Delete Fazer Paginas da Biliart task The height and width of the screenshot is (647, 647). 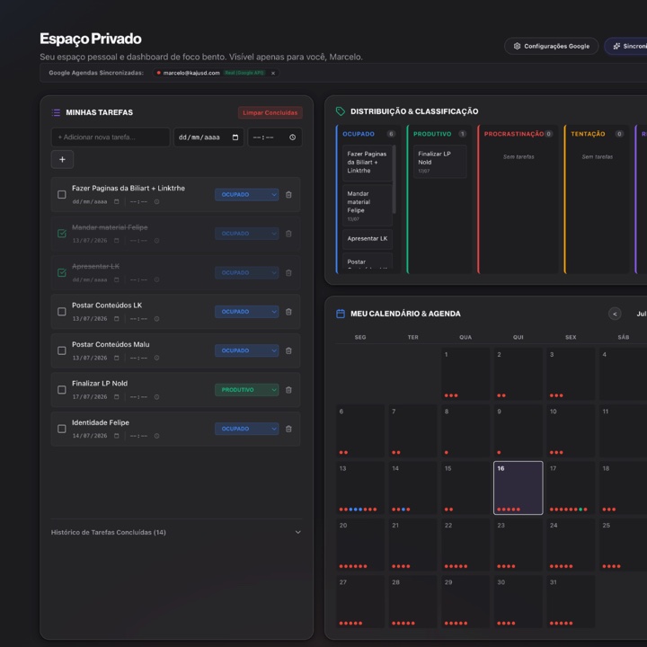pyautogui.click(x=288, y=194)
